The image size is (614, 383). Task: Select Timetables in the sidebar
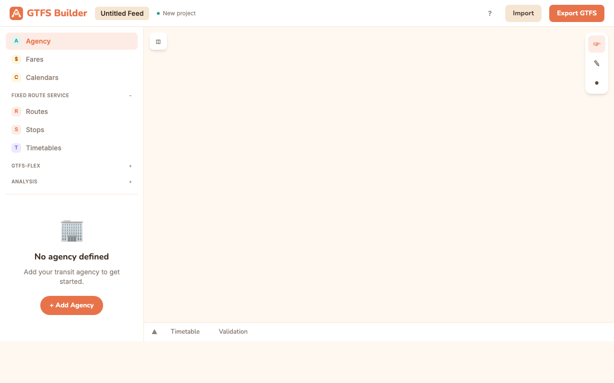point(43,148)
